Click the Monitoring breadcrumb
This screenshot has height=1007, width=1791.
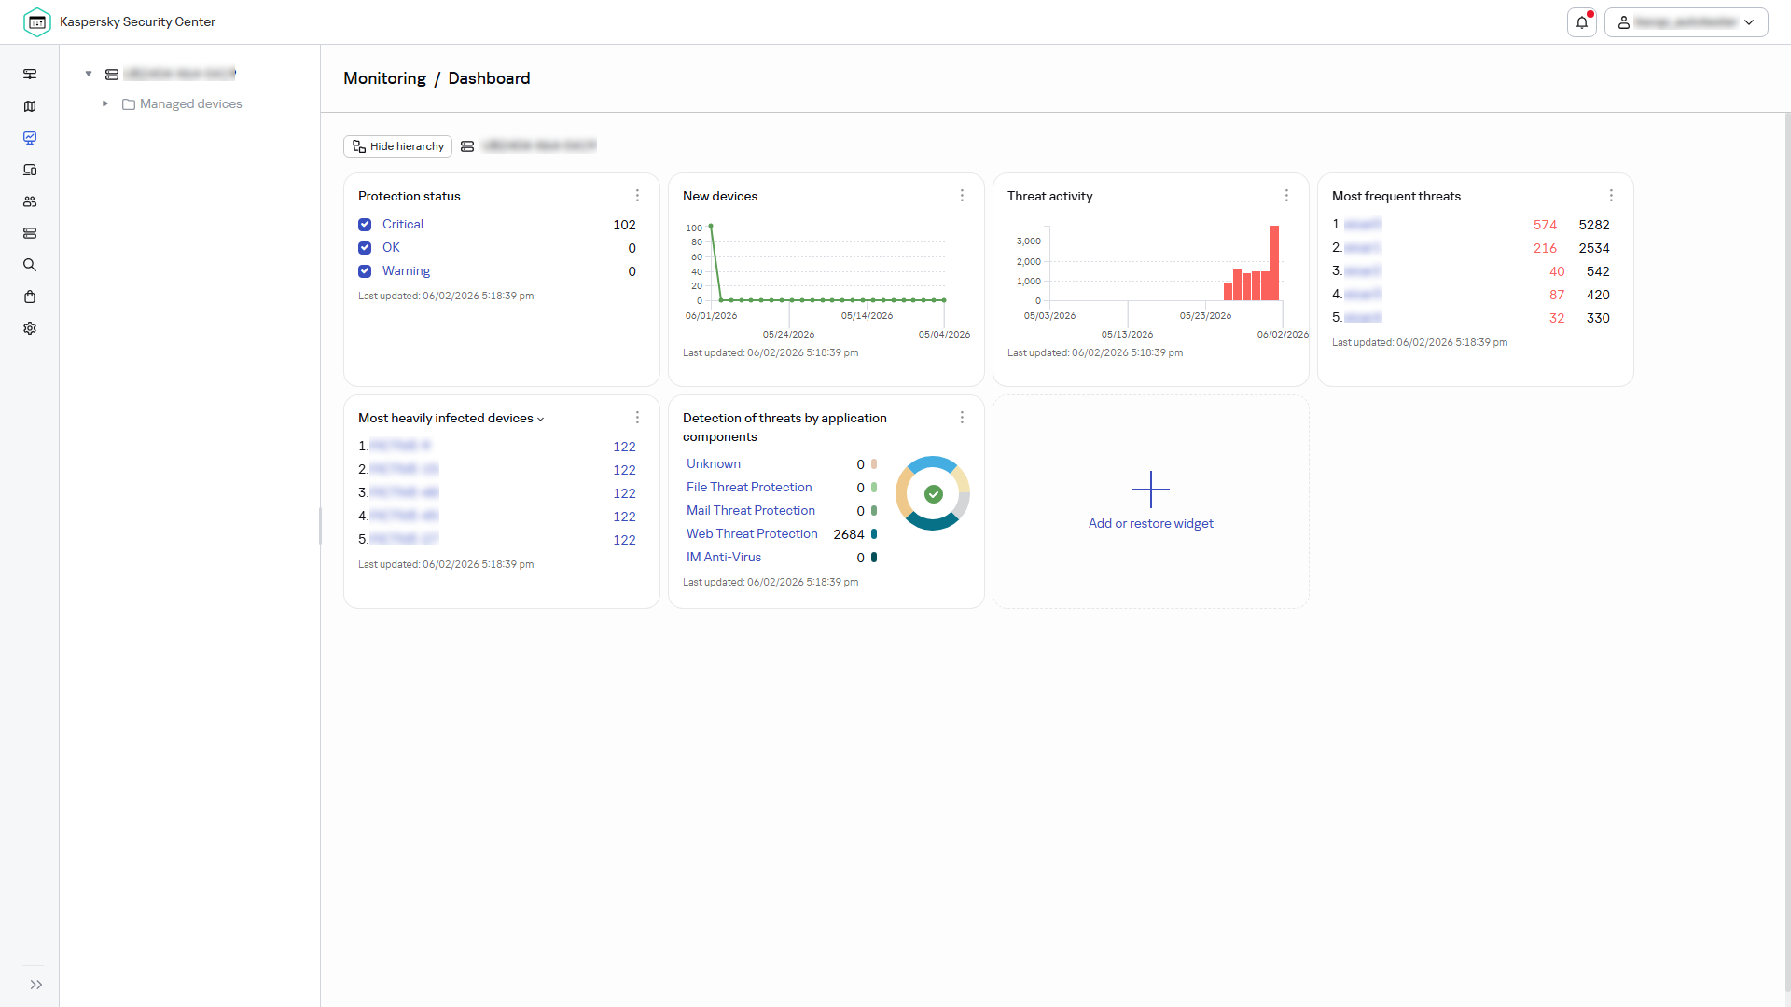384,78
